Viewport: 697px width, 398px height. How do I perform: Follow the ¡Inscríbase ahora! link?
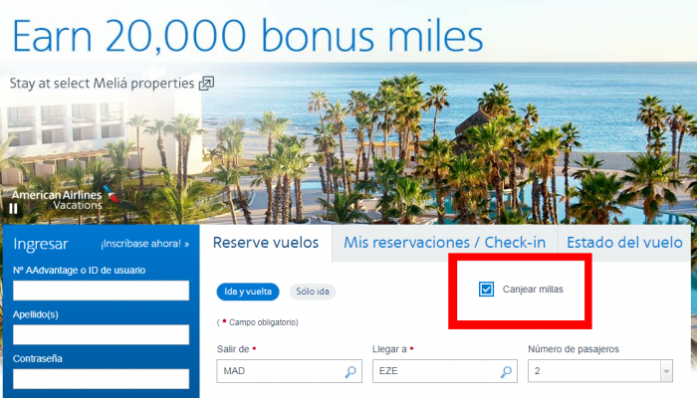coord(145,244)
